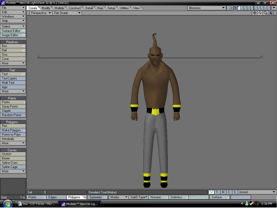The image size is (277, 208).
Task: Click the viewport maximize toggle icon
Action: (271, 13)
